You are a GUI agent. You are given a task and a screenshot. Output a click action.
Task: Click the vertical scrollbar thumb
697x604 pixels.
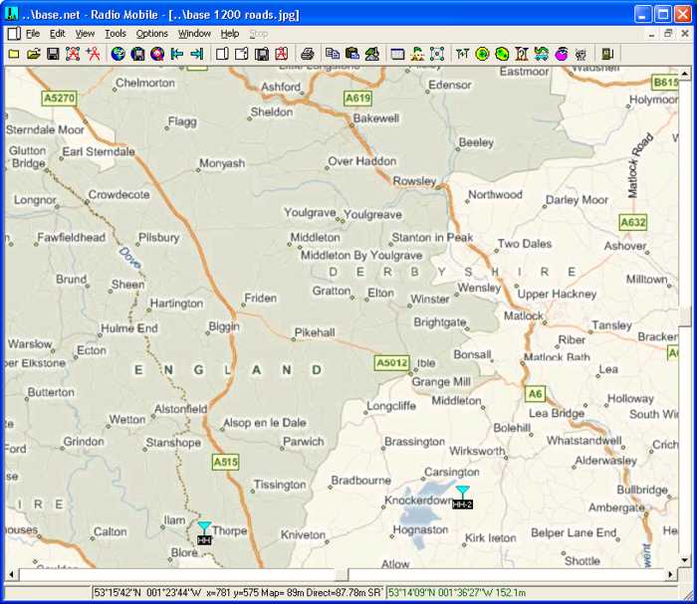685,317
